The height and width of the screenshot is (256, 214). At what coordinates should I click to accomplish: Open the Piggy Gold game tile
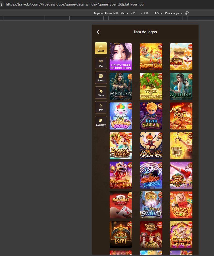pyautogui.click(x=181, y=205)
